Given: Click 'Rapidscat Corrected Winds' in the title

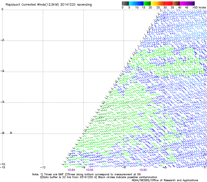Looking at the screenshot, I should coord(25,4).
